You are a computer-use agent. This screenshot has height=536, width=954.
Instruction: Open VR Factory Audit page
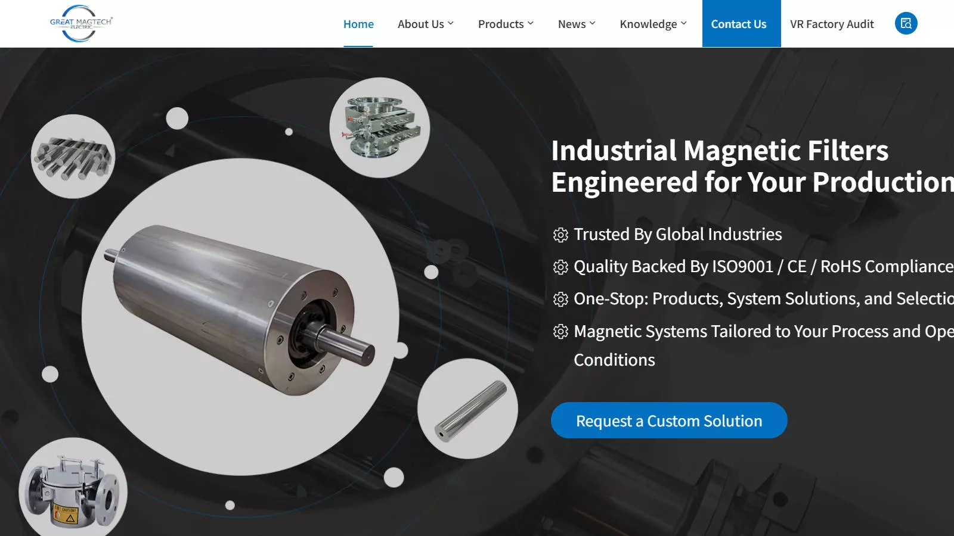pos(832,24)
